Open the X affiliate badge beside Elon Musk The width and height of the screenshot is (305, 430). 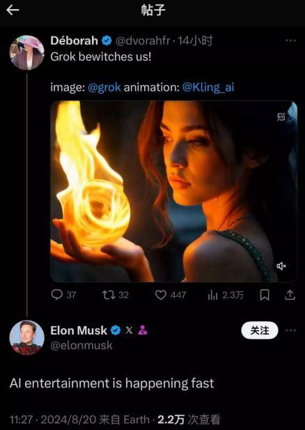pos(129,330)
